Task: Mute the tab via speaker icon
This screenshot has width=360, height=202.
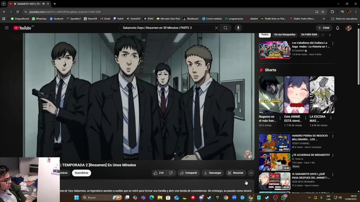Action: pyautogui.click(x=43, y=4)
